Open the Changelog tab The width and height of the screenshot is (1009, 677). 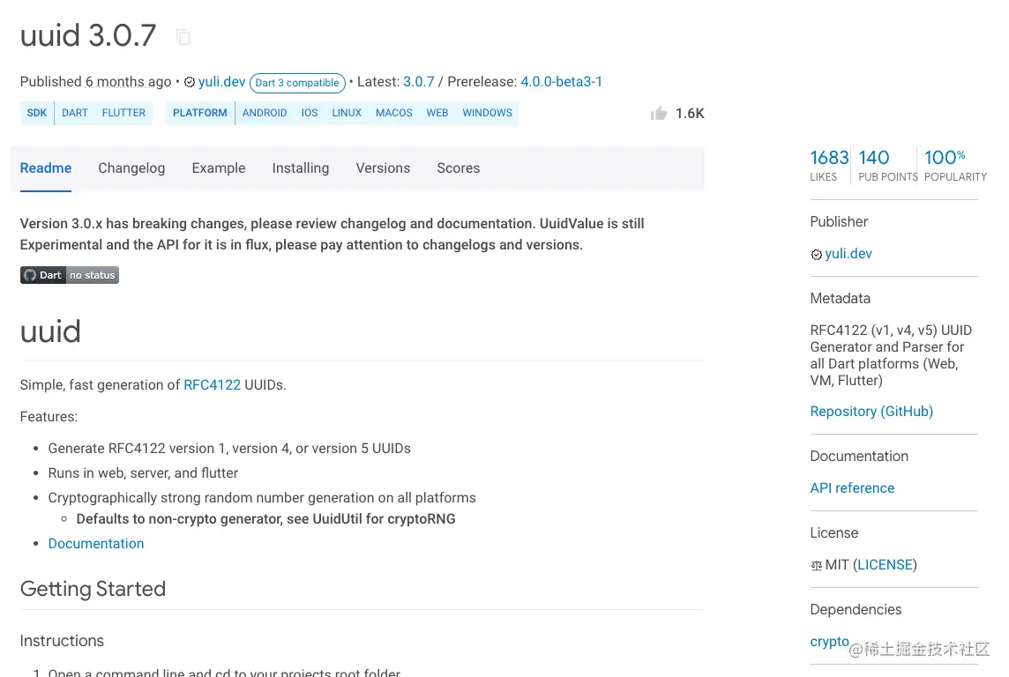pos(131,168)
